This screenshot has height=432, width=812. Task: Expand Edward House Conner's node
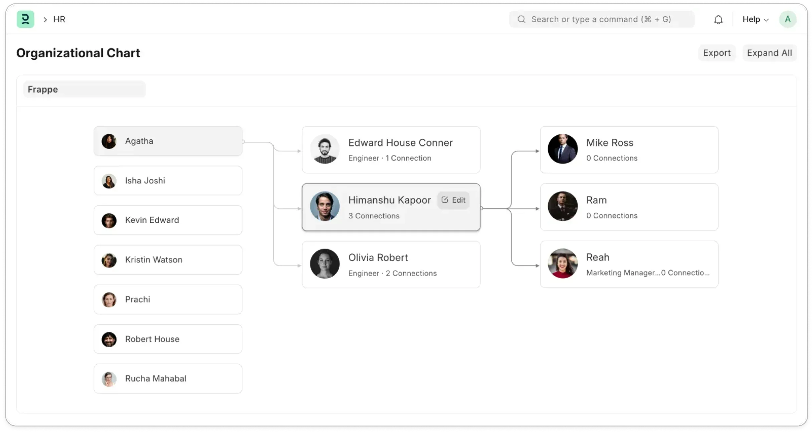pyautogui.click(x=391, y=150)
